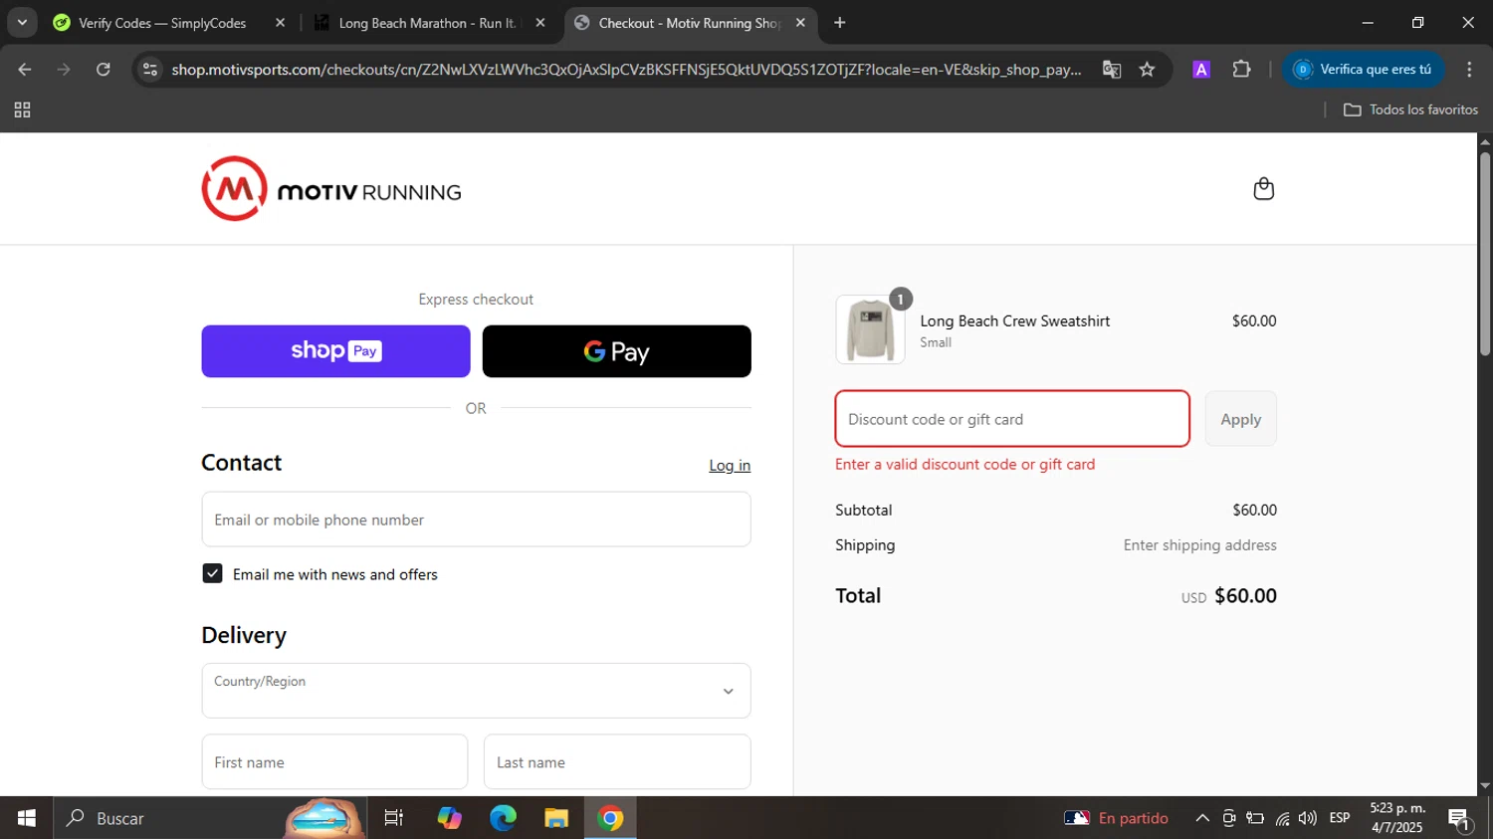The width and height of the screenshot is (1493, 839).
Task: Select the Checkout - Motiv Running Shop tab
Action: 690,23
